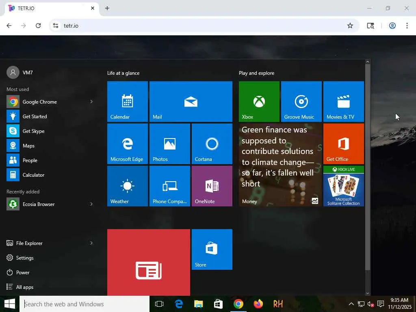Reload the tetr.io page
The image size is (416, 312).
coord(38,26)
